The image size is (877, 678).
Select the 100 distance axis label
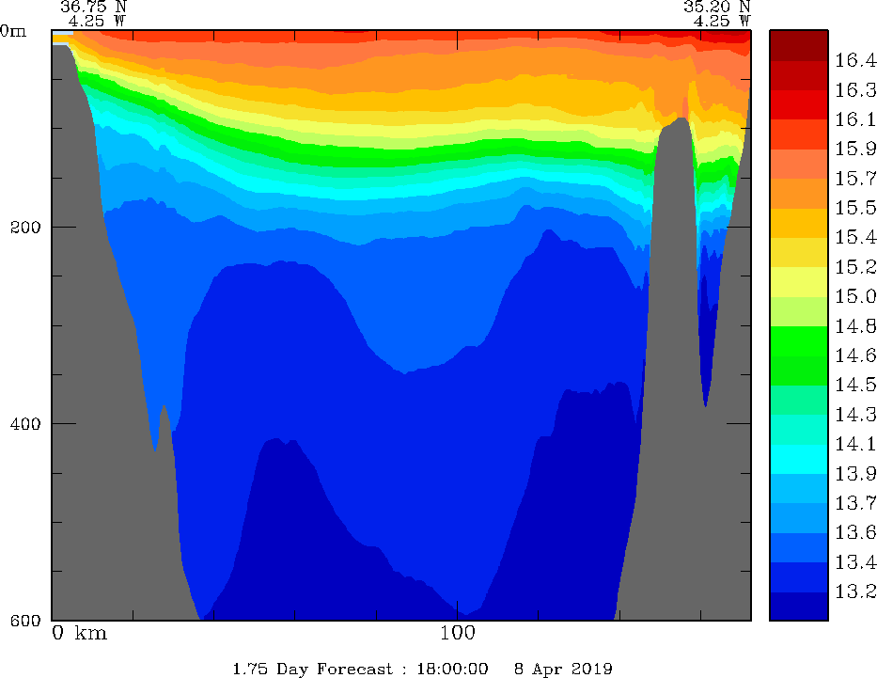[x=458, y=633]
